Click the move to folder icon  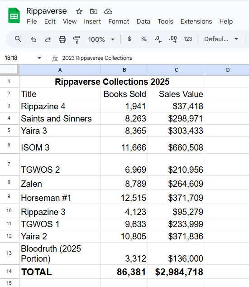(94, 11)
